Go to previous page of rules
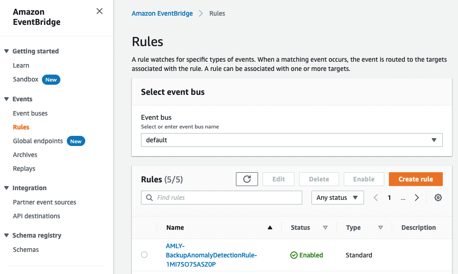The height and width of the screenshot is (274, 458). tap(376, 198)
